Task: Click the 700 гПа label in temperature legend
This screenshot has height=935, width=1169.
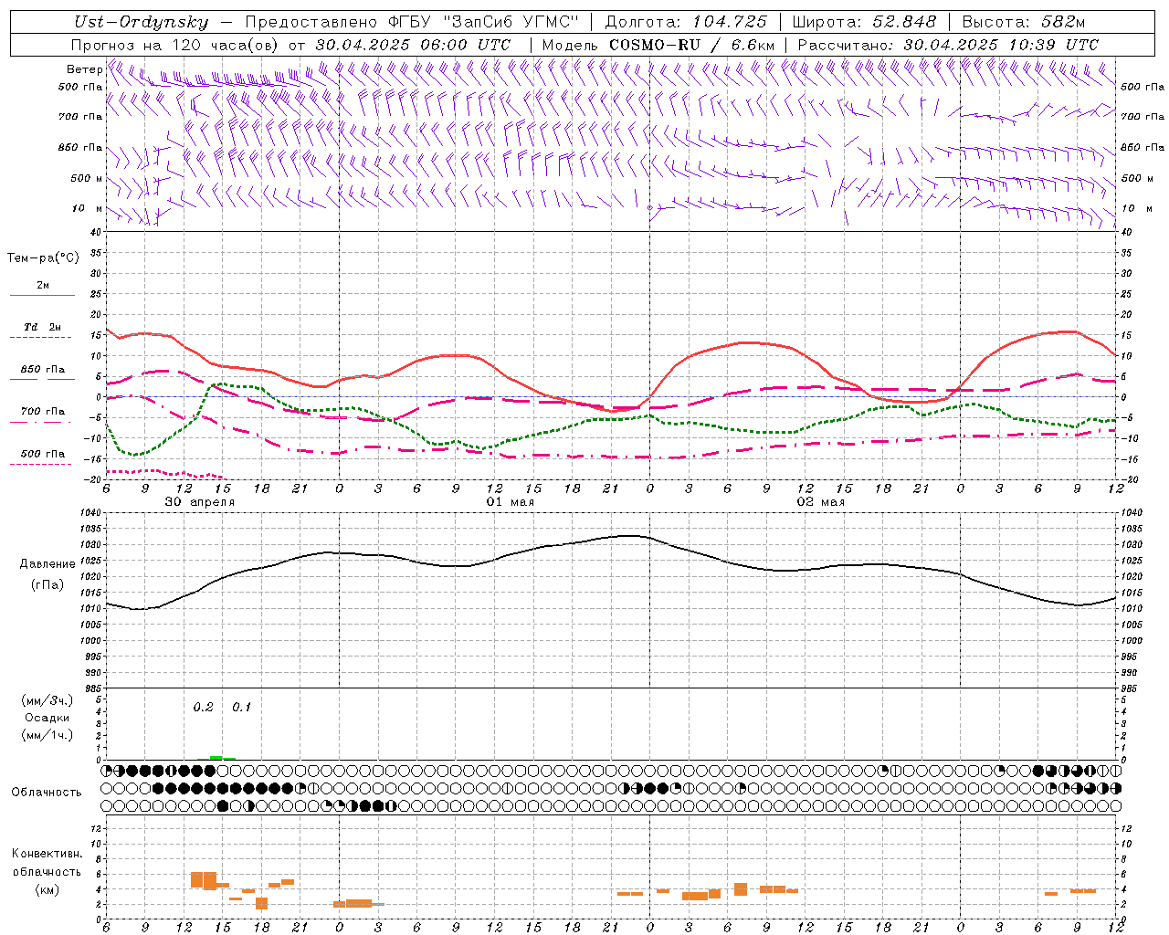Action: [x=43, y=412]
